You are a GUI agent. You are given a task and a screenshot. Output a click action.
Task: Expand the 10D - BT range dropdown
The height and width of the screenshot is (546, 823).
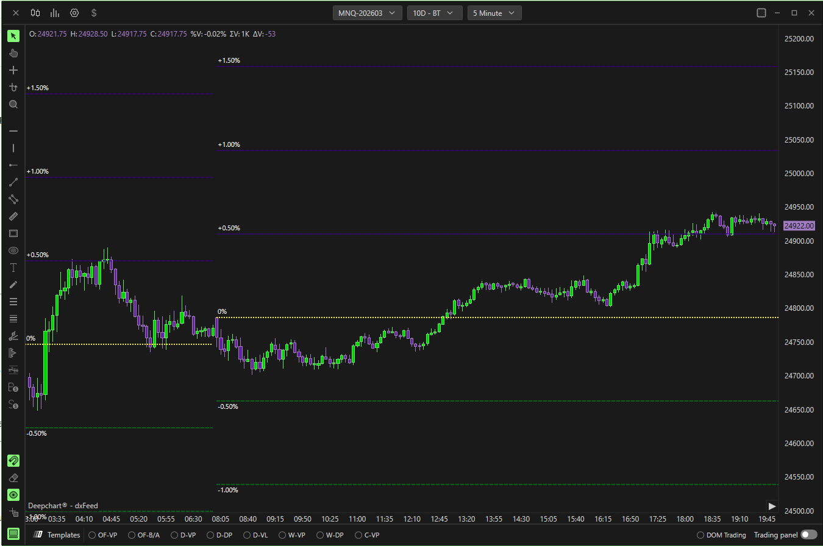tap(435, 13)
